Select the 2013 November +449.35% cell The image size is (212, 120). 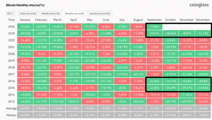point(186,101)
